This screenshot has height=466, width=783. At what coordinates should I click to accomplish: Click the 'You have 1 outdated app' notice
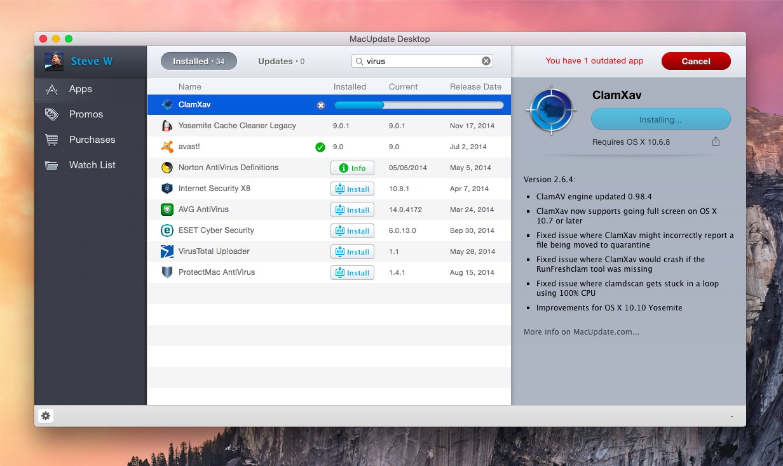594,61
